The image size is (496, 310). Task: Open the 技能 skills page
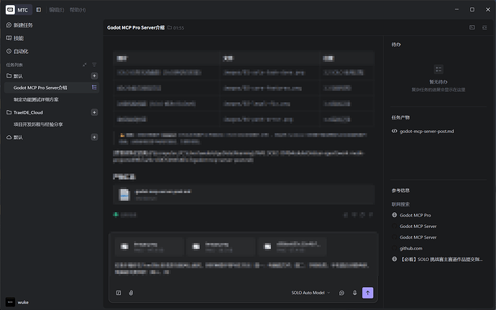coord(15,38)
